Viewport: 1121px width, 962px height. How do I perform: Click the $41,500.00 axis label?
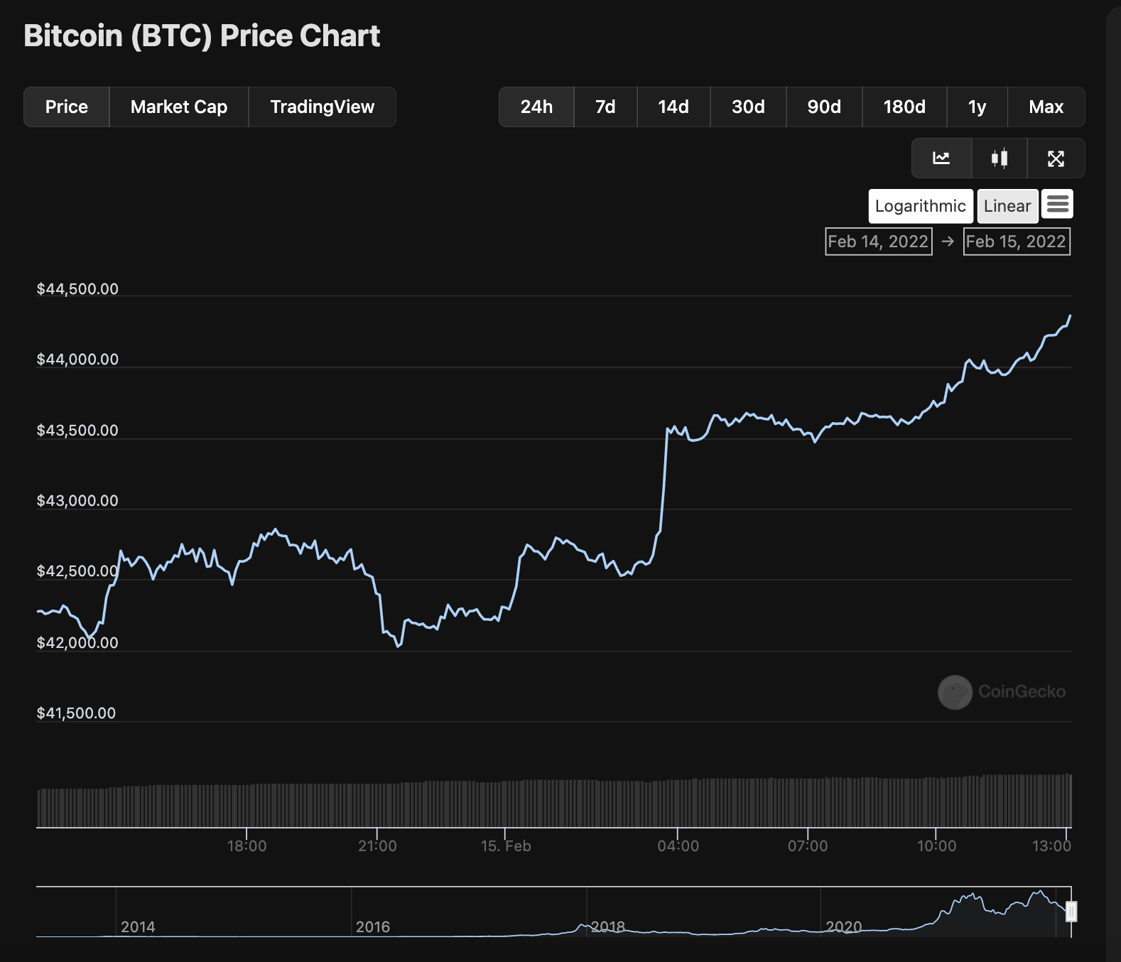[76, 713]
